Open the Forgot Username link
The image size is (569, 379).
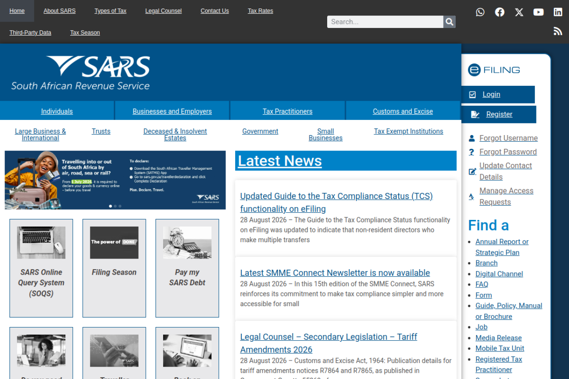509,138
